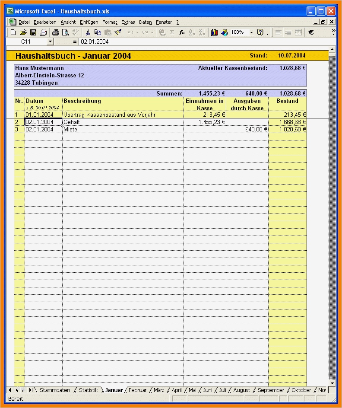Screen dimensions: 342x408
Task: Show more toolbar buttons chevron
Action: tap(334, 32)
